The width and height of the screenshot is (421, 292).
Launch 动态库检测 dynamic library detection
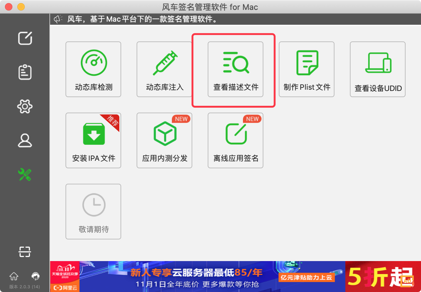93,69
